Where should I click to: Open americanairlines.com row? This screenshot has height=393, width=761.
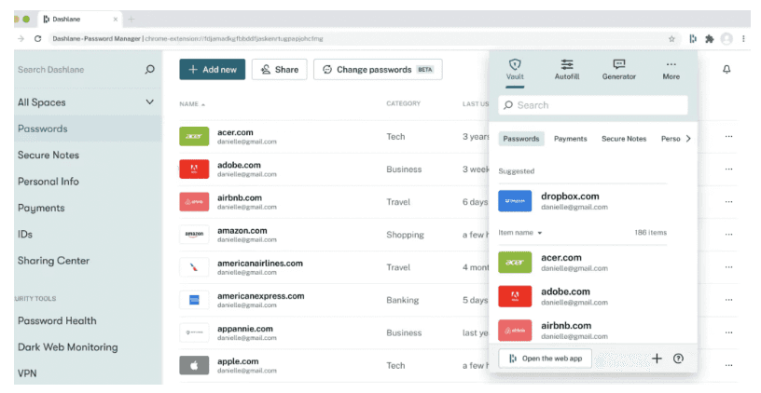click(x=334, y=267)
